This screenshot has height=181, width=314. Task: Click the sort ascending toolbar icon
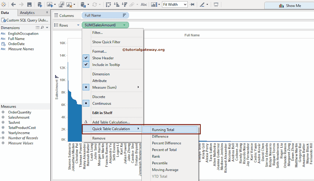click(x=117, y=5)
